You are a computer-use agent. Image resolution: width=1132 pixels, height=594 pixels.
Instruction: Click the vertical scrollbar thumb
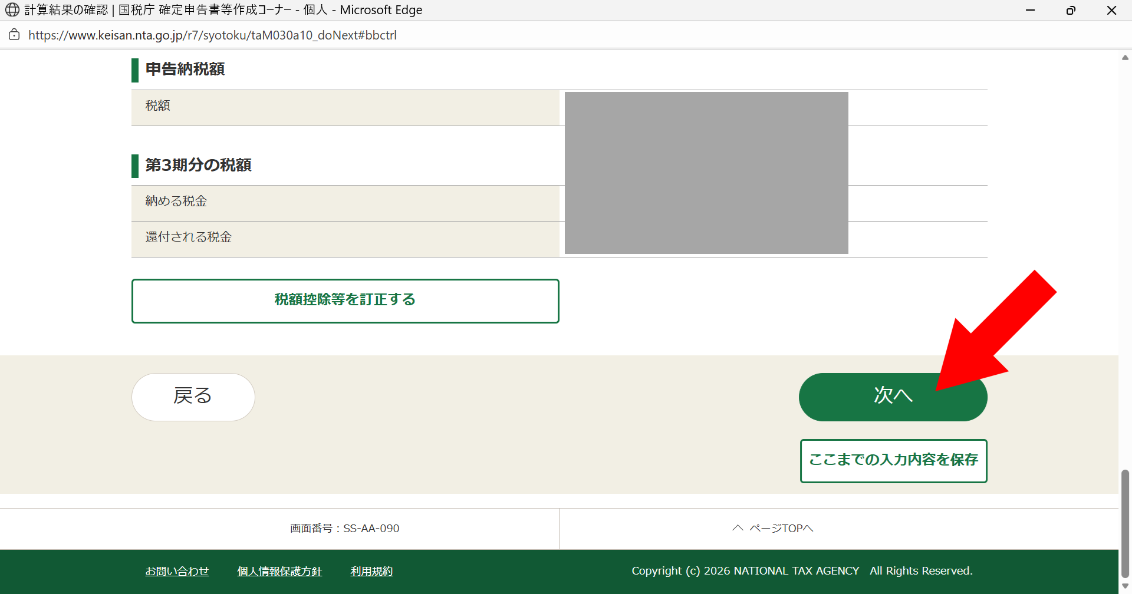point(1125,523)
